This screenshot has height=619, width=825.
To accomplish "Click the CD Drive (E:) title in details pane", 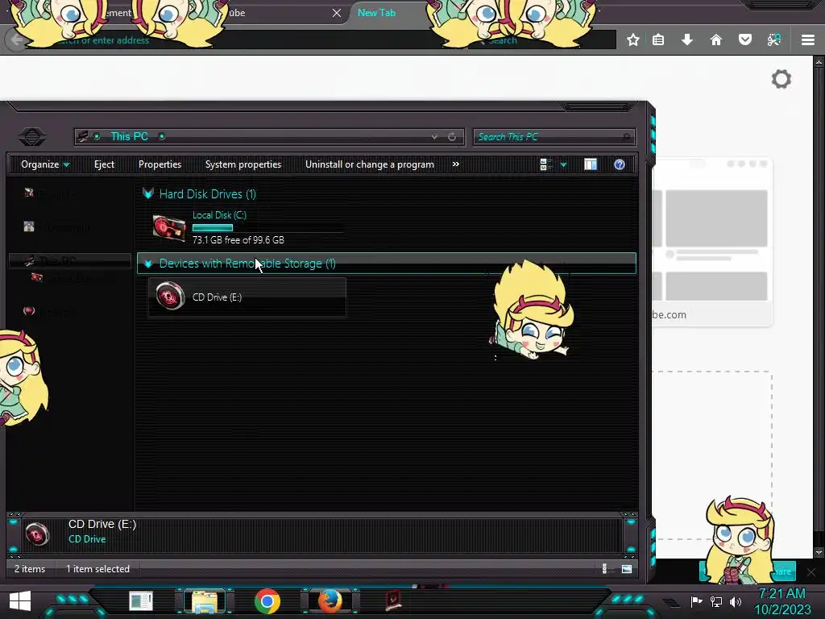I will (102, 524).
